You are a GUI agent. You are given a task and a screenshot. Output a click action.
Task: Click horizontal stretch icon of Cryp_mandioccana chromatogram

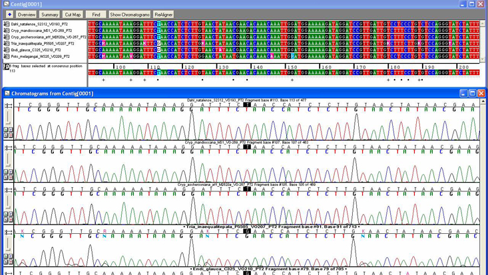[9, 148]
